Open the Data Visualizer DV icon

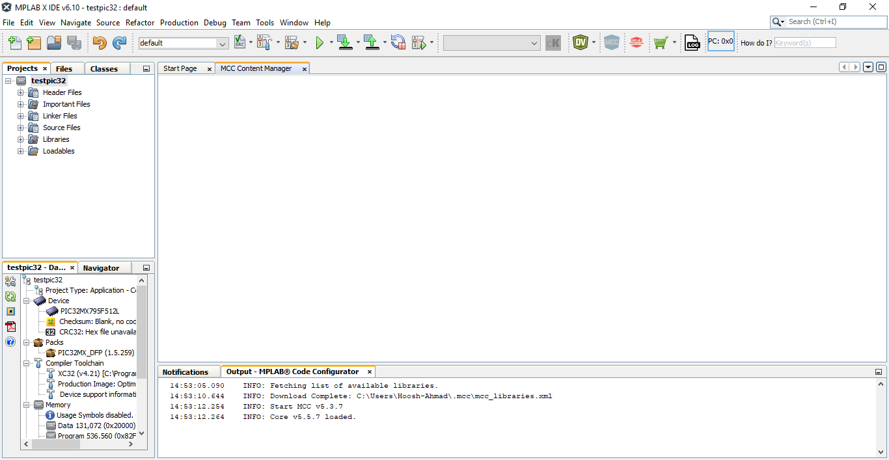pos(580,43)
